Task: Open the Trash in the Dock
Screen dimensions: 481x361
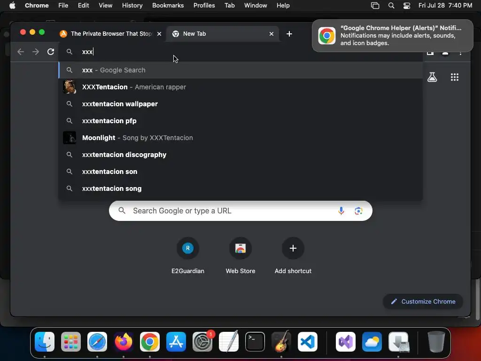Action: pos(436,342)
